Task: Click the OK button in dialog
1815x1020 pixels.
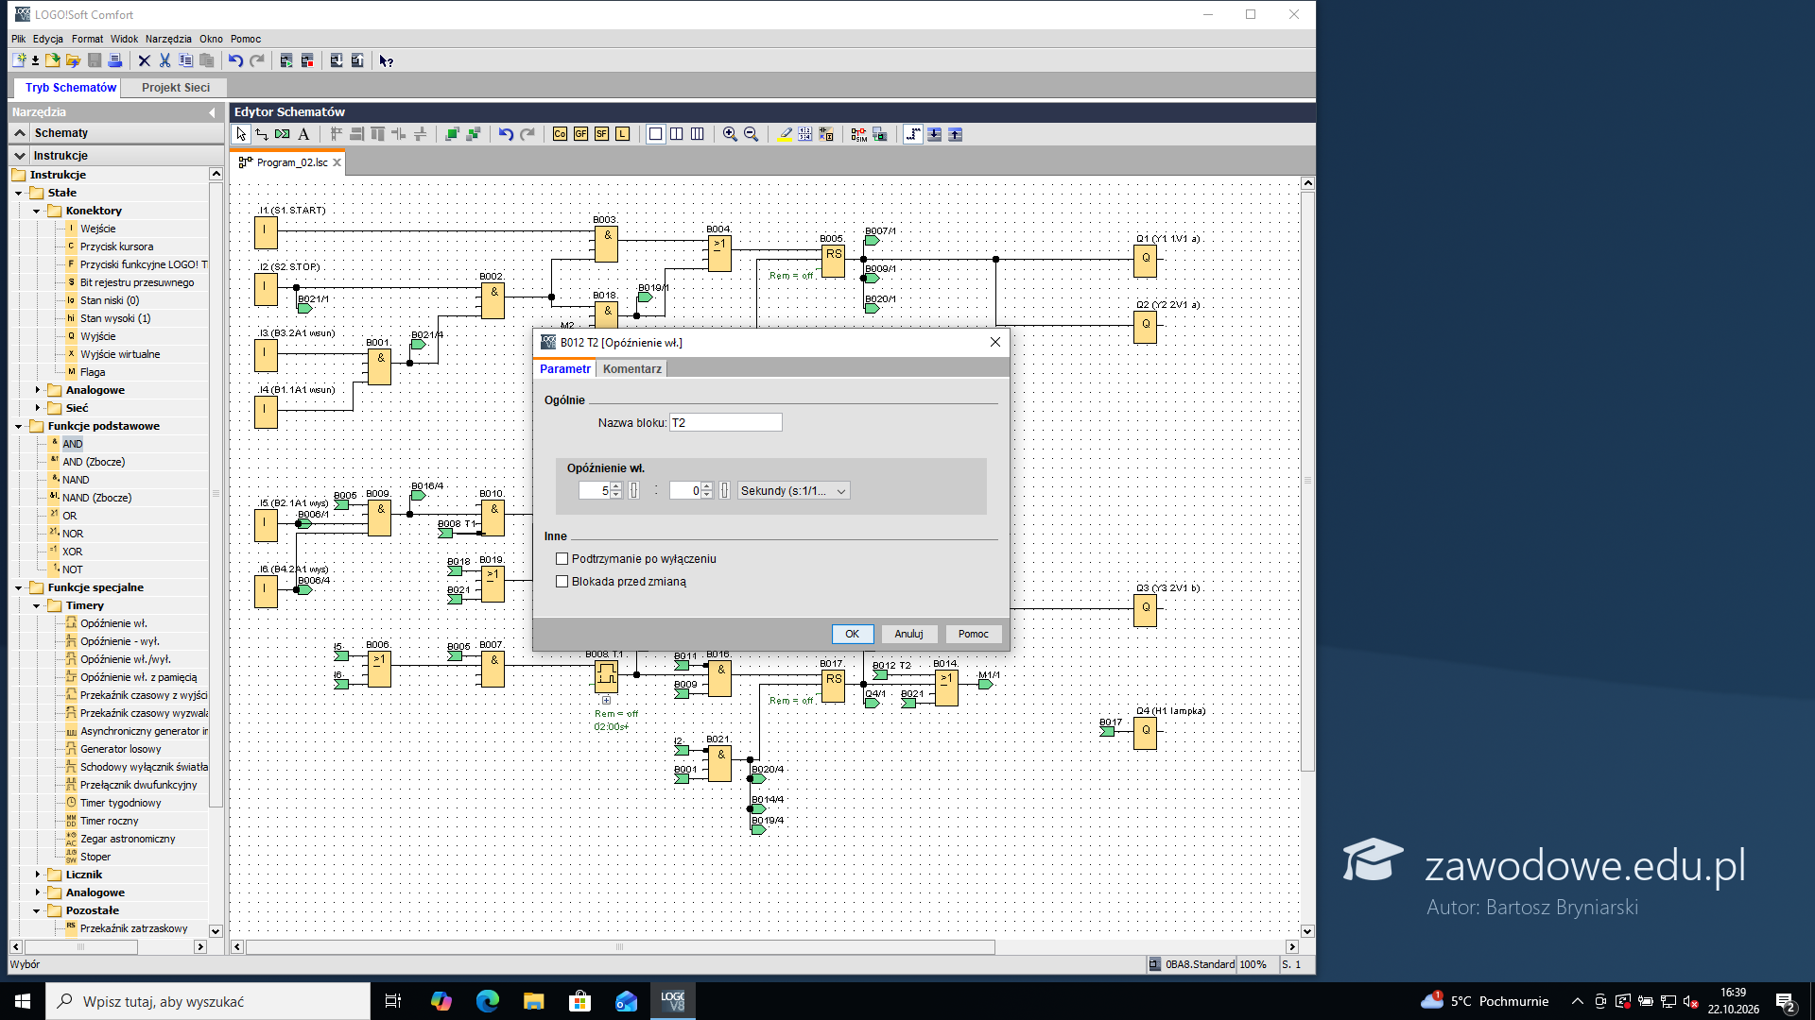Action: pyautogui.click(x=853, y=634)
